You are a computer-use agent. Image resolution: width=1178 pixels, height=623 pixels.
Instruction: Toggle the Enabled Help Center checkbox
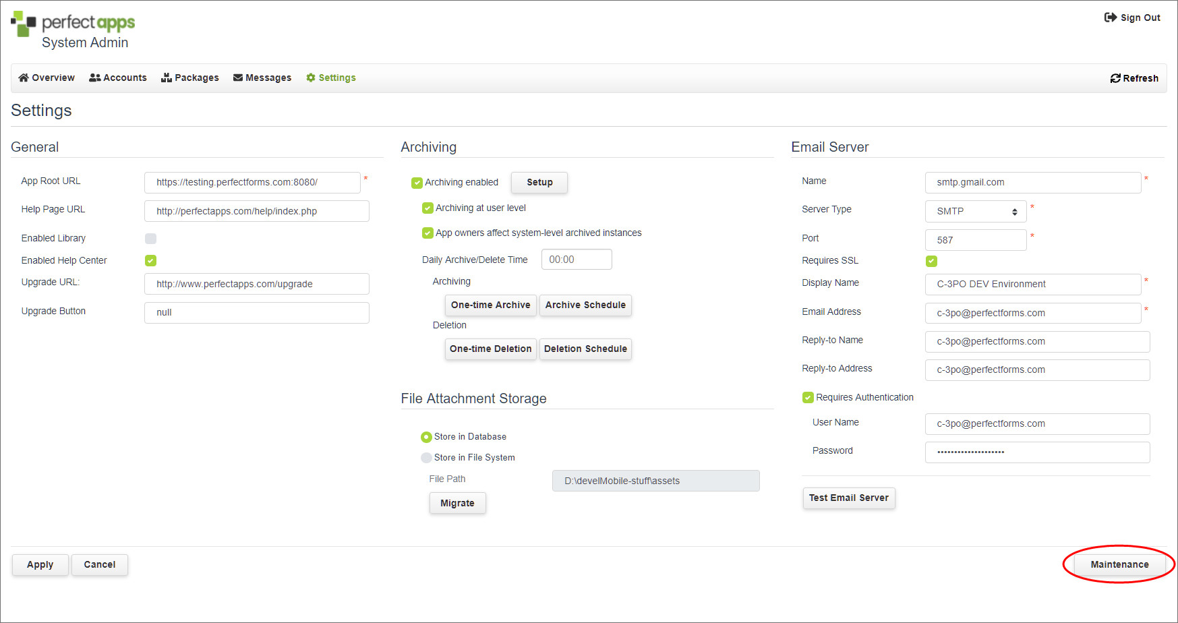click(x=151, y=260)
